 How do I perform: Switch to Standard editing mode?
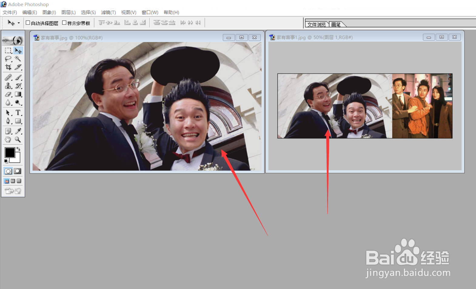[8, 171]
